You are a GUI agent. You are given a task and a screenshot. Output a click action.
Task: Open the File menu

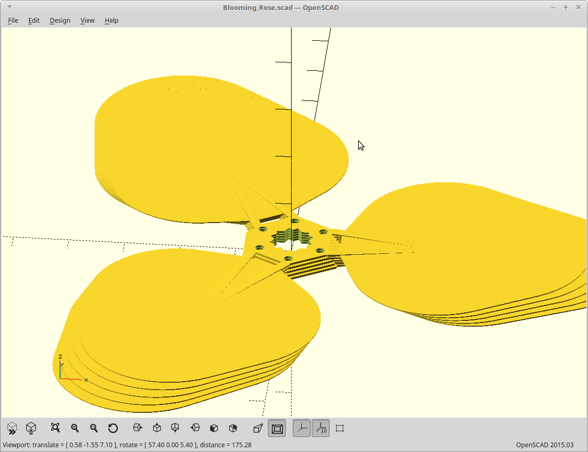13,20
